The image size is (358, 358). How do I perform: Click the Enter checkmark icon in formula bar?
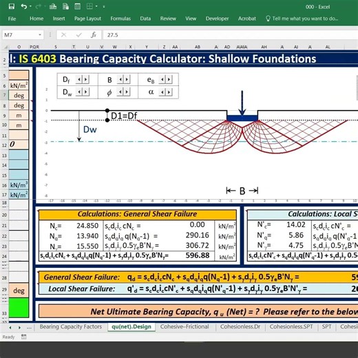(x=78, y=35)
